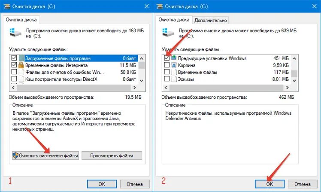Click the up scroll arrow in left file list
The image size is (321, 192).
pyautogui.click(x=142, y=58)
